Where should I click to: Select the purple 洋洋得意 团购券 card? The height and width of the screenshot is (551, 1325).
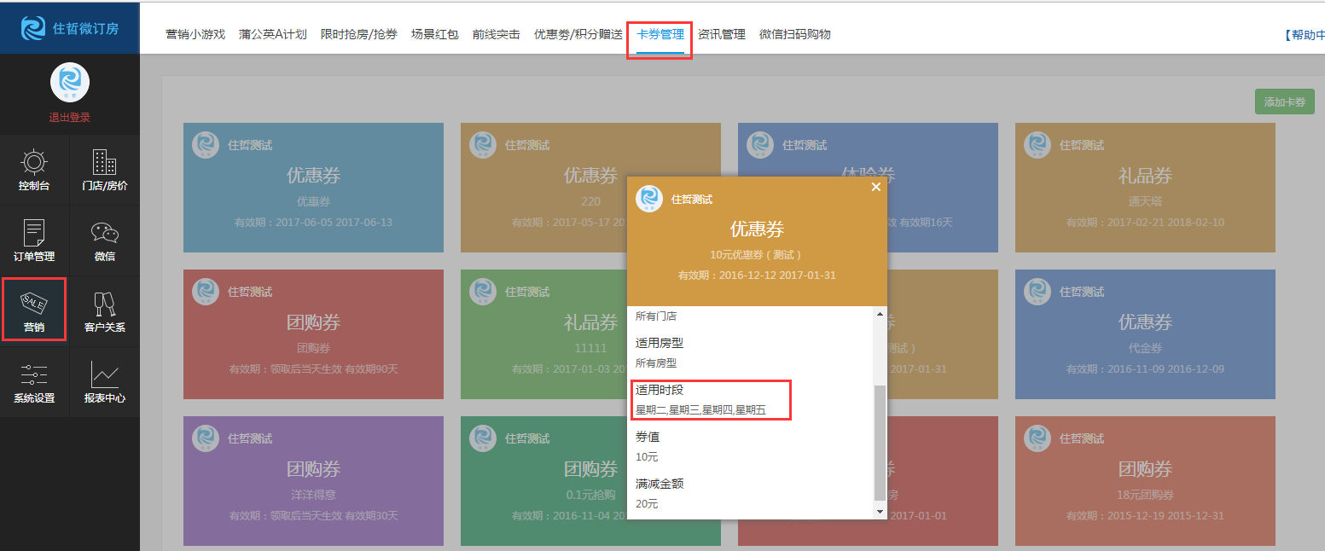tap(313, 480)
